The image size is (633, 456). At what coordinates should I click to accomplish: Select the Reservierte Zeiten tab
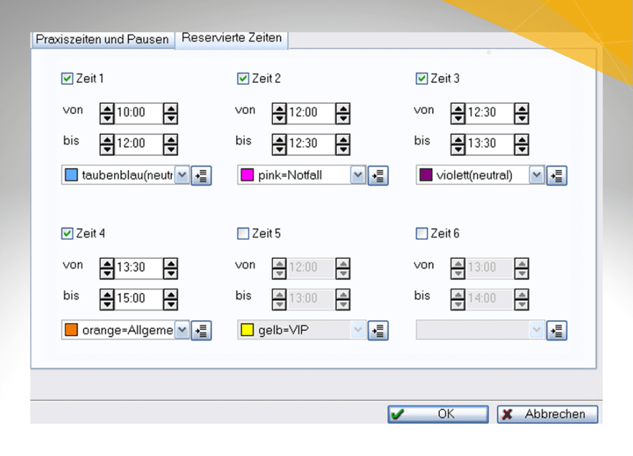pos(232,39)
